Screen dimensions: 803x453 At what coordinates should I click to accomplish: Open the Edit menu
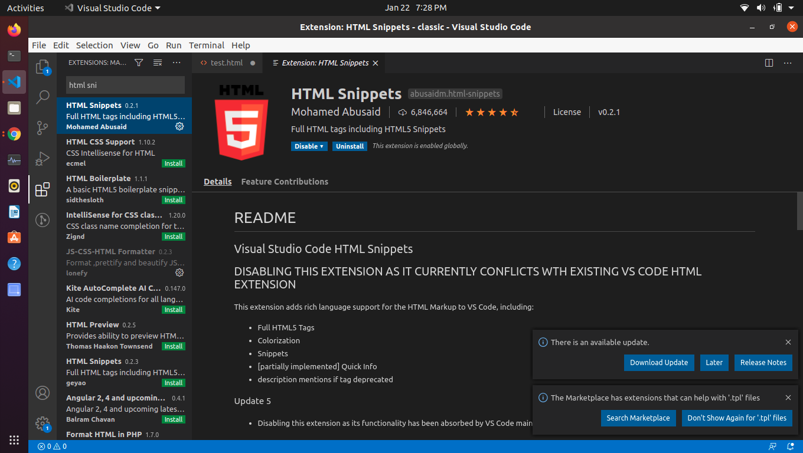pos(61,45)
